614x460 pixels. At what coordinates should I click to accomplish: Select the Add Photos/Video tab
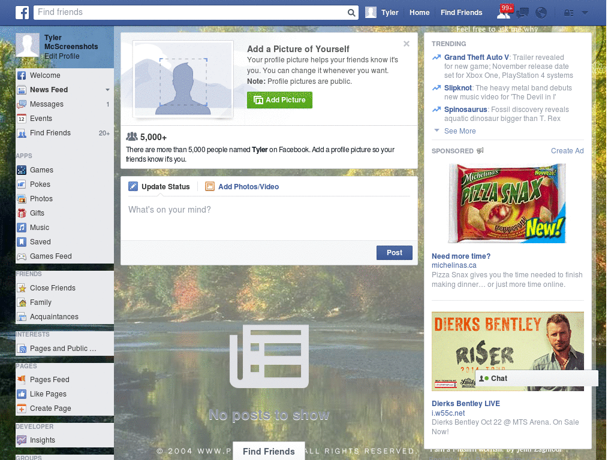(242, 187)
